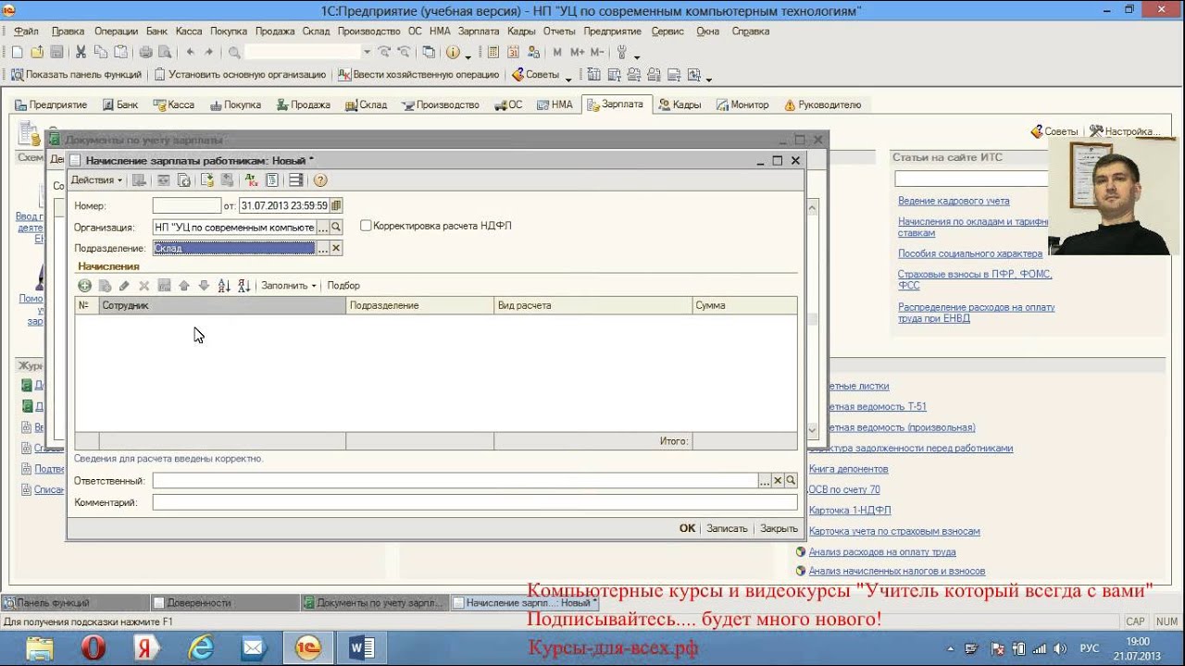Click the magnifier icon beside Организация field
1185x666 pixels.
[x=336, y=227]
